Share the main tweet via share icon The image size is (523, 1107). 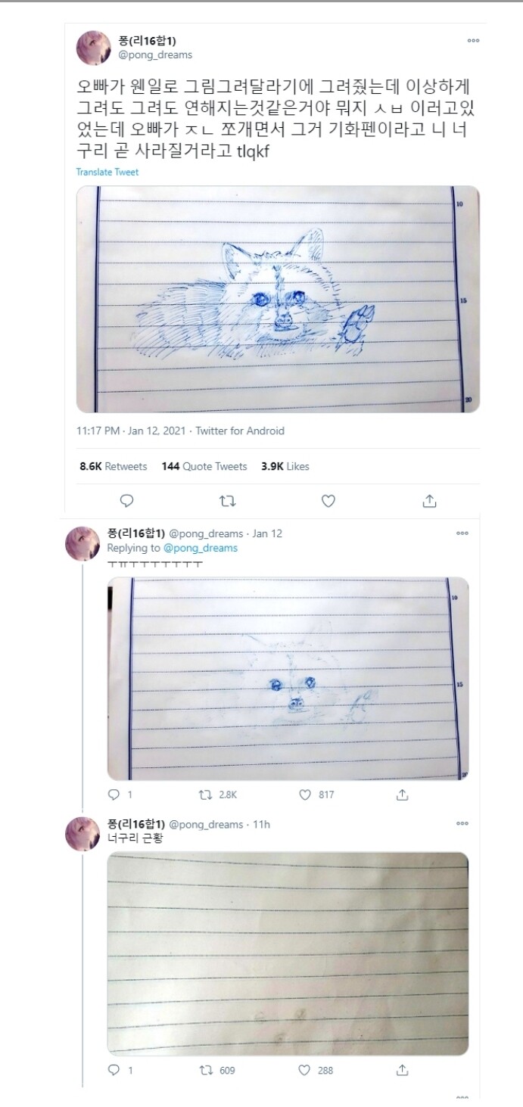click(x=429, y=501)
